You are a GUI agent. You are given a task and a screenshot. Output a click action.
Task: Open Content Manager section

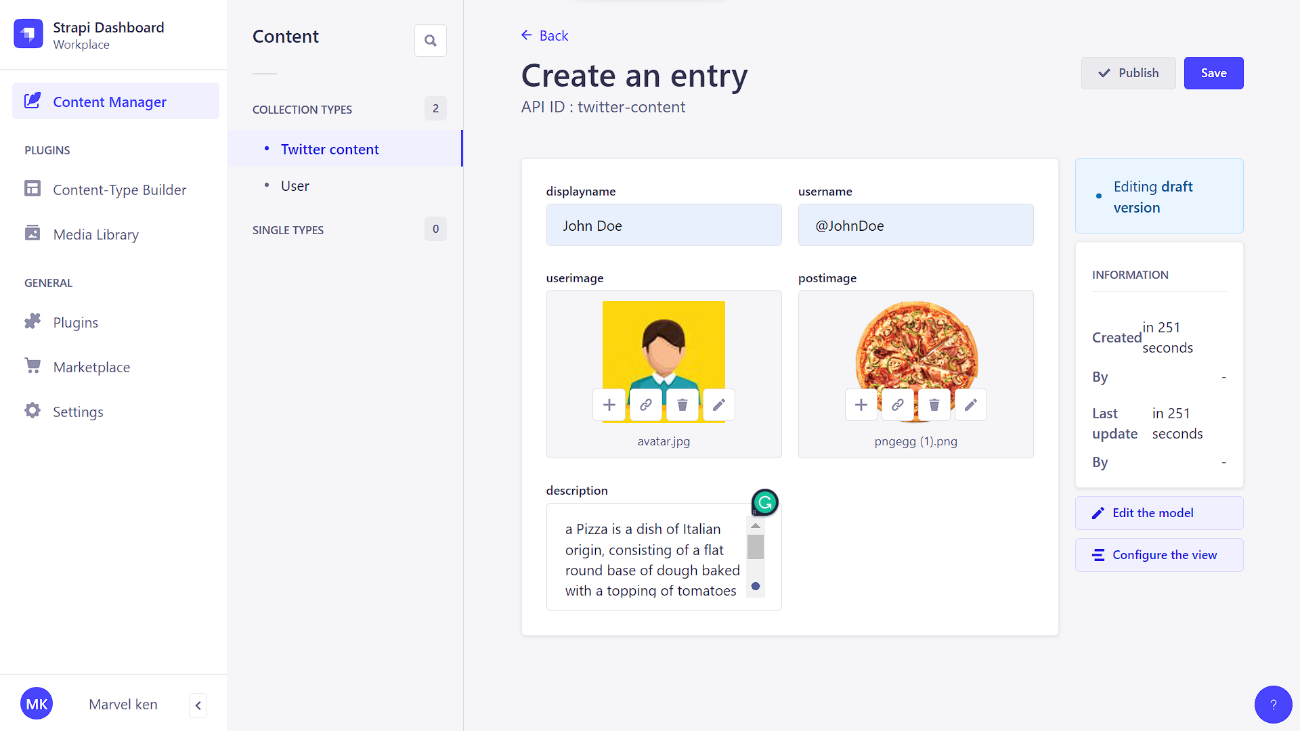116,102
